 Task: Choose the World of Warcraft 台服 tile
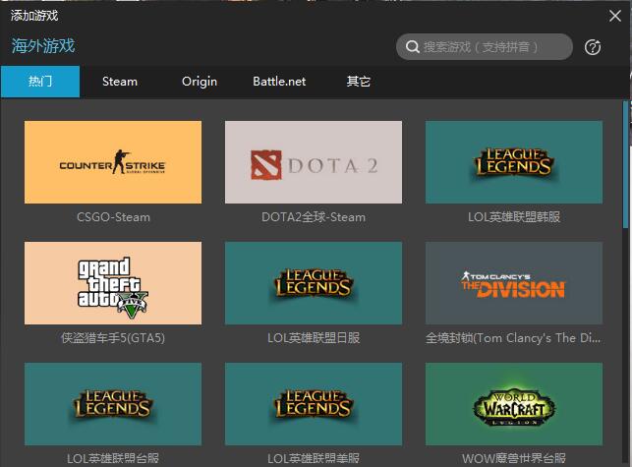pyautogui.click(x=513, y=405)
